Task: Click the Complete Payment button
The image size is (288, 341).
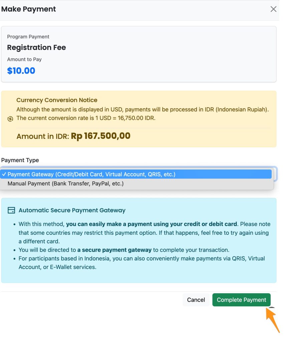Action: tap(241, 300)
